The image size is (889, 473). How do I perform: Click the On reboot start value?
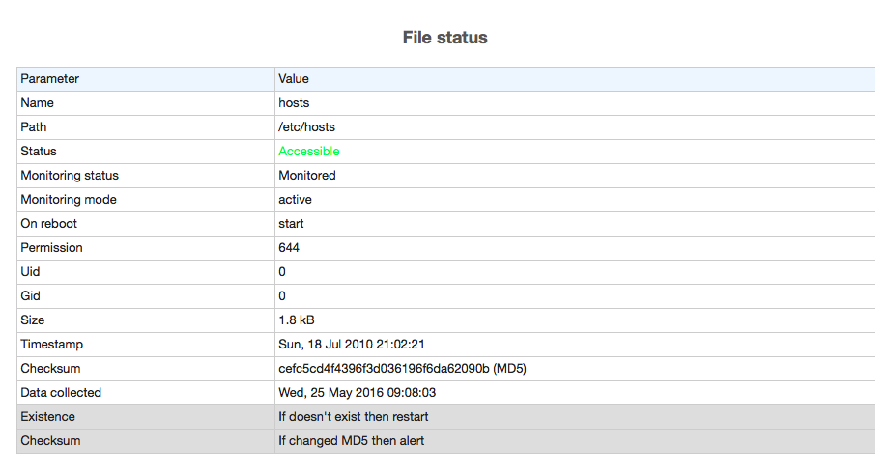(291, 224)
